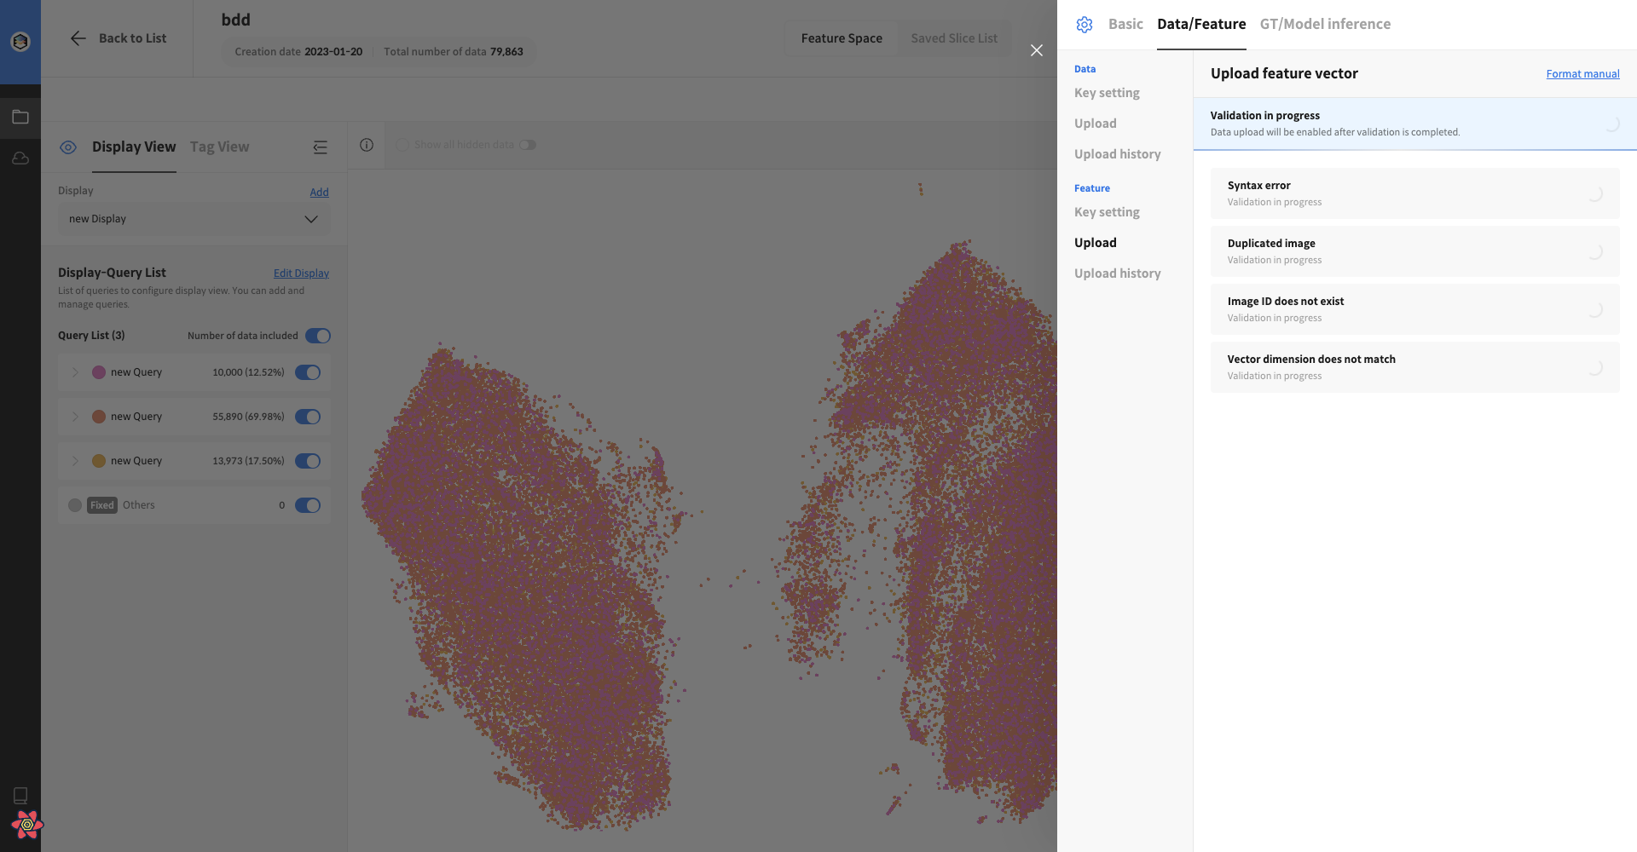The height and width of the screenshot is (852, 1637).
Task: Open the new Display dropdown
Action: [x=194, y=219]
